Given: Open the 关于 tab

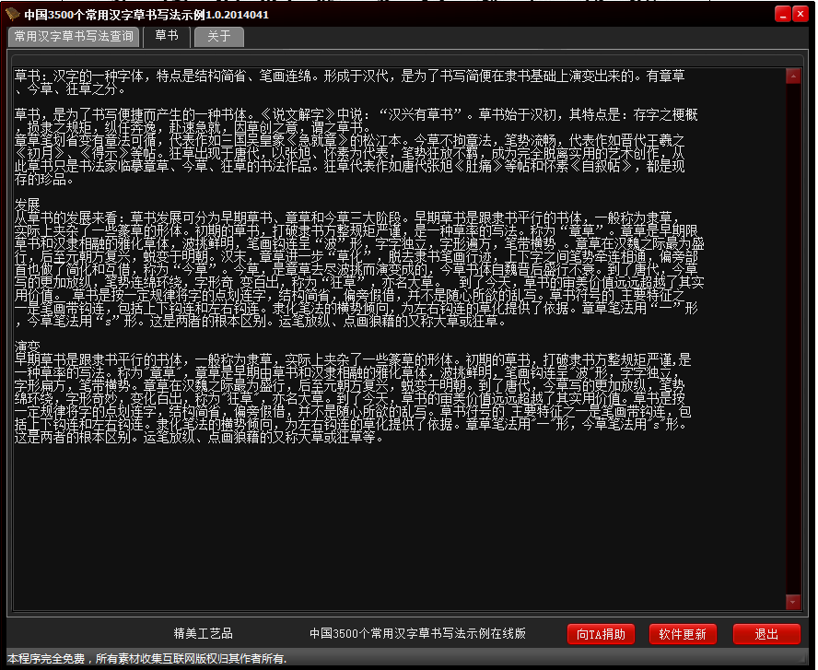Looking at the screenshot, I should 219,37.
